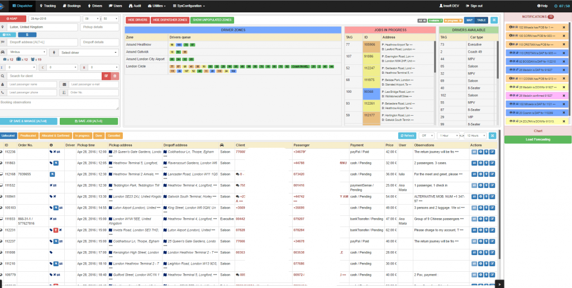Open the Tracking menu
The image size is (572, 288).
(x=48, y=6)
